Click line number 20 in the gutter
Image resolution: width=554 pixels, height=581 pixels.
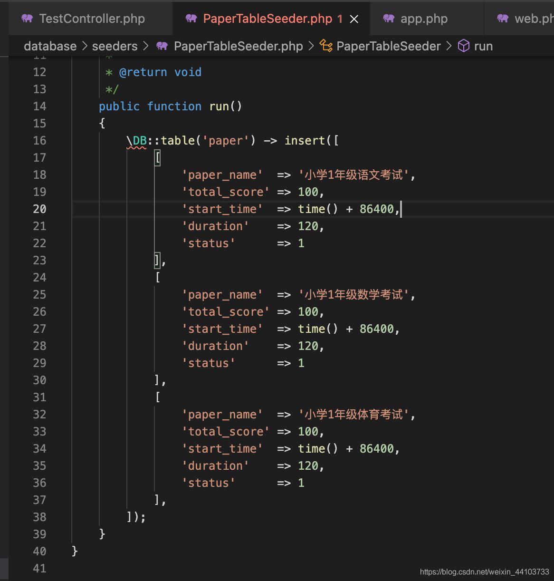[39, 209]
